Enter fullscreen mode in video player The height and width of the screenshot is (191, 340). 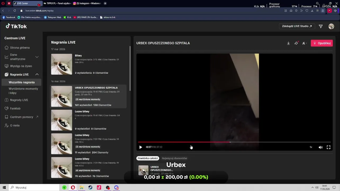tap(329, 147)
